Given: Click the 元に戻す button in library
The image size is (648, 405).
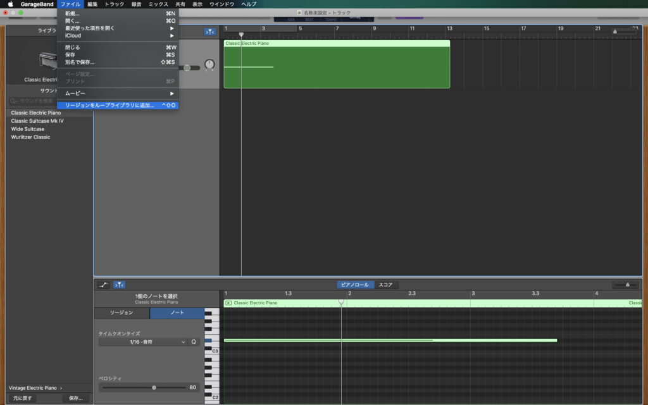Looking at the screenshot, I should pos(22,399).
